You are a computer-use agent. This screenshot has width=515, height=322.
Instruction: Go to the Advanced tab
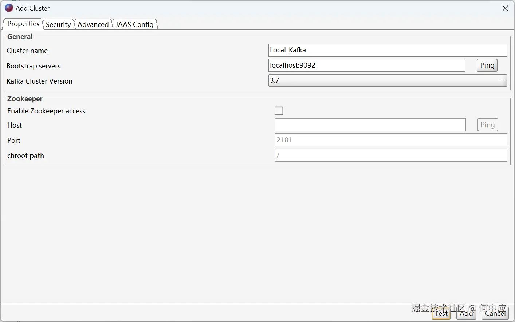click(93, 24)
